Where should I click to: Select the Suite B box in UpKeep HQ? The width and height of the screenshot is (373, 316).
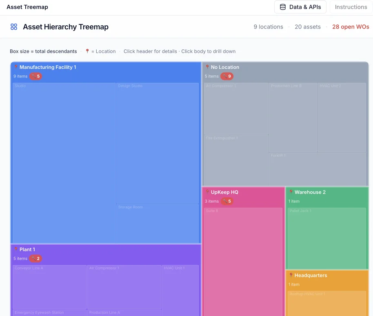click(243, 261)
